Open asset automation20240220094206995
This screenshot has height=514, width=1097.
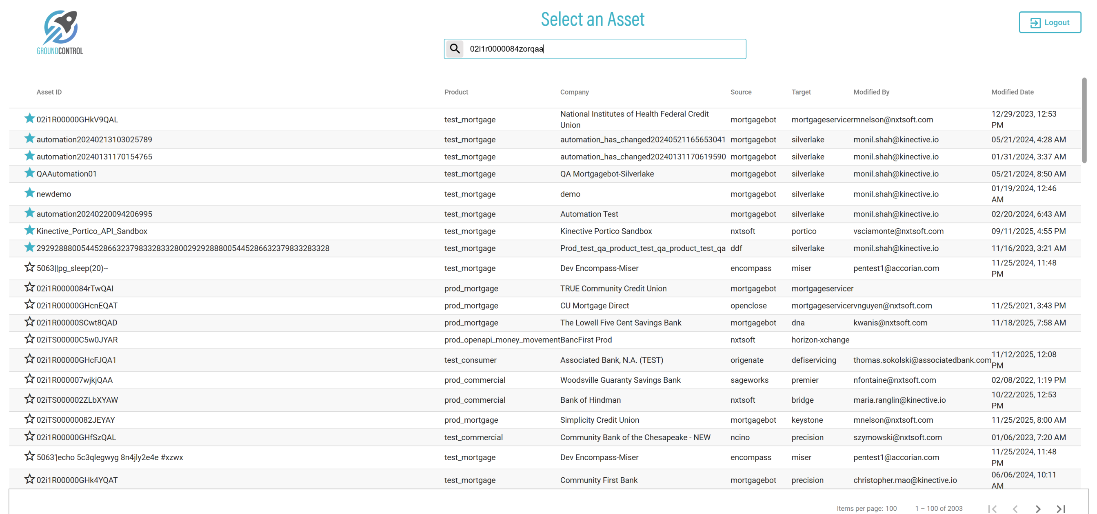pyautogui.click(x=94, y=214)
